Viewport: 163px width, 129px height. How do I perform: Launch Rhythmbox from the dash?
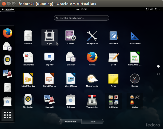(7, 60)
